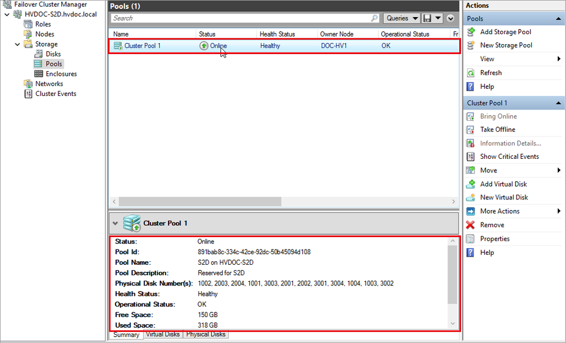Click the Refresh icon in Actions
The width and height of the screenshot is (566, 343).
pyautogui.click(x=470, y=73)
